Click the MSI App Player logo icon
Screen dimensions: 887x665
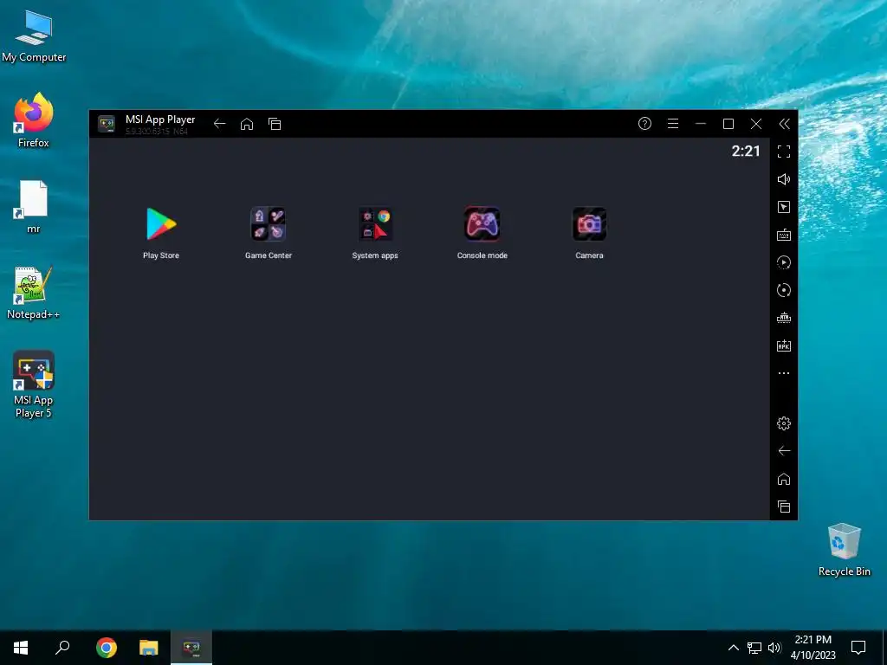(107, 124)
